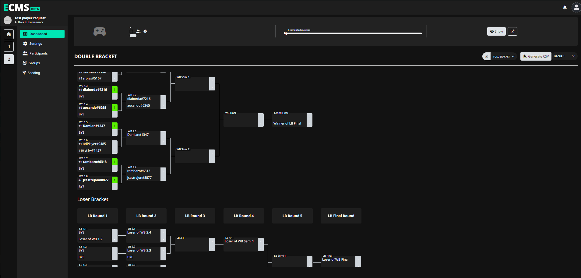Screen dimensions: 581x278
Task: Click WB Semi 2 score box
Action: point(212,156)
